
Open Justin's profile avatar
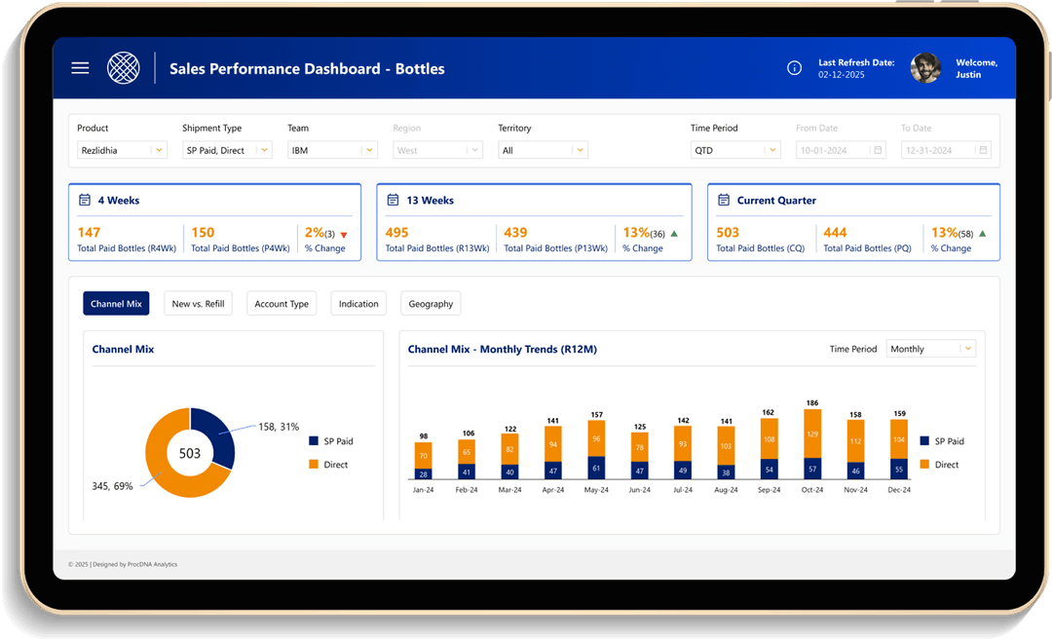tap(924, 68)
